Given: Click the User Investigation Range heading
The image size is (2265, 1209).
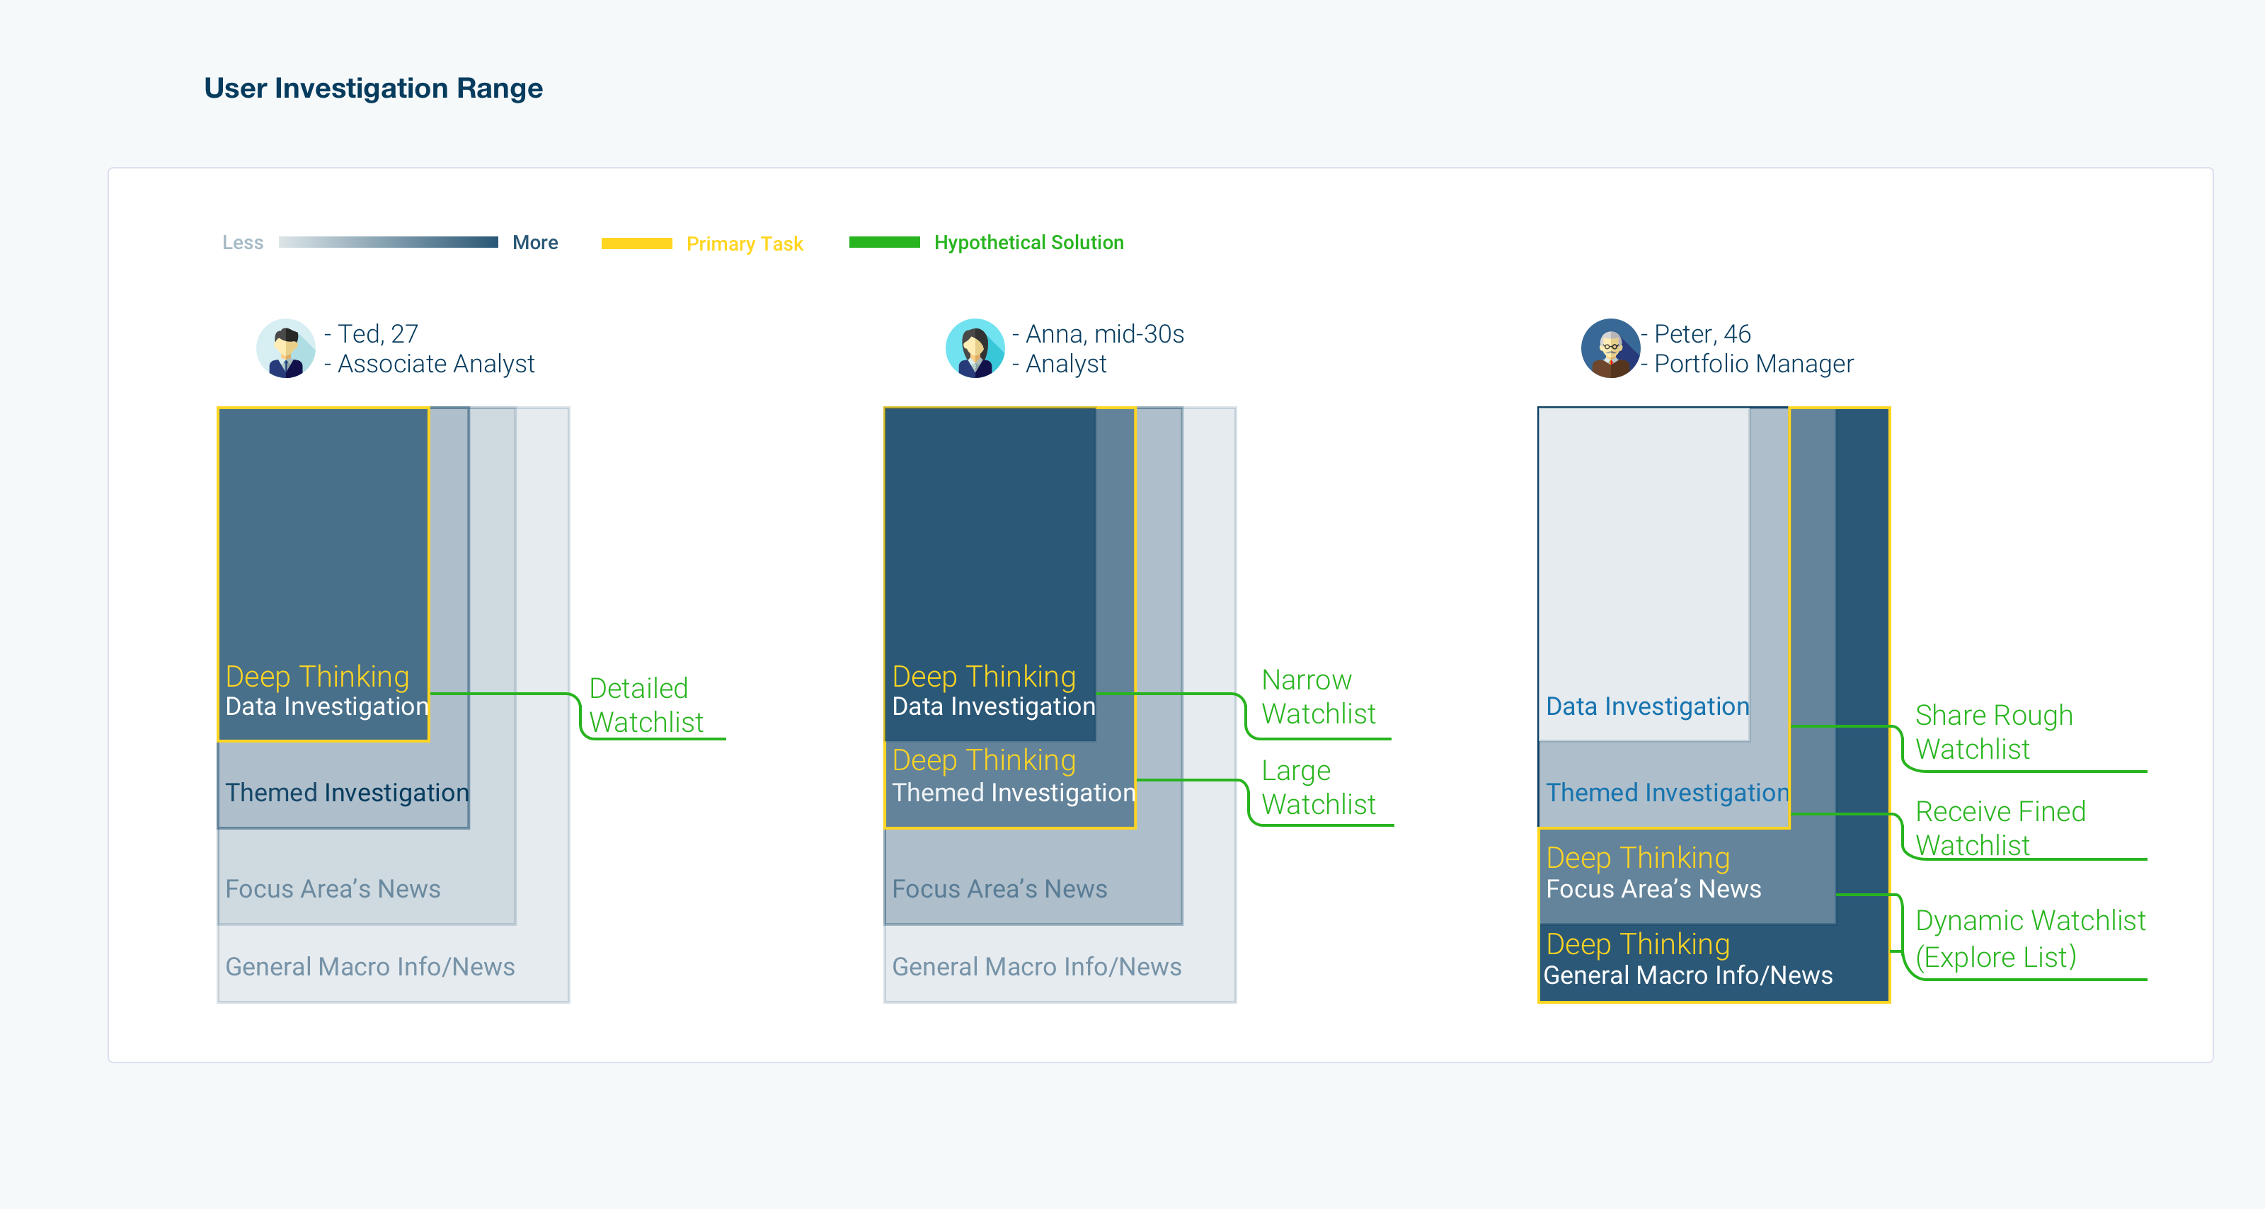Looking at the screenshot, I should 373,88.
